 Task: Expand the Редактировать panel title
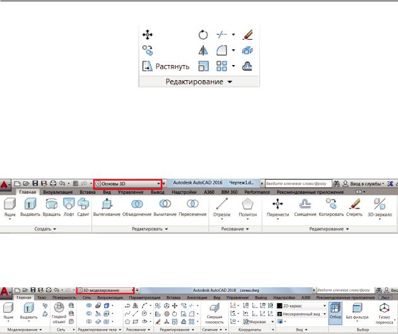(x=149, y=229)
